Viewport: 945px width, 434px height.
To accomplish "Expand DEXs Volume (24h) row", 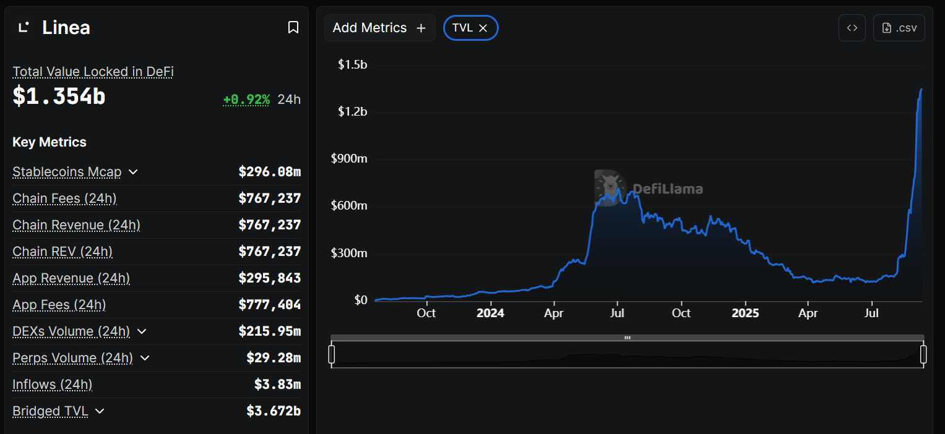I will coord(142,331).
